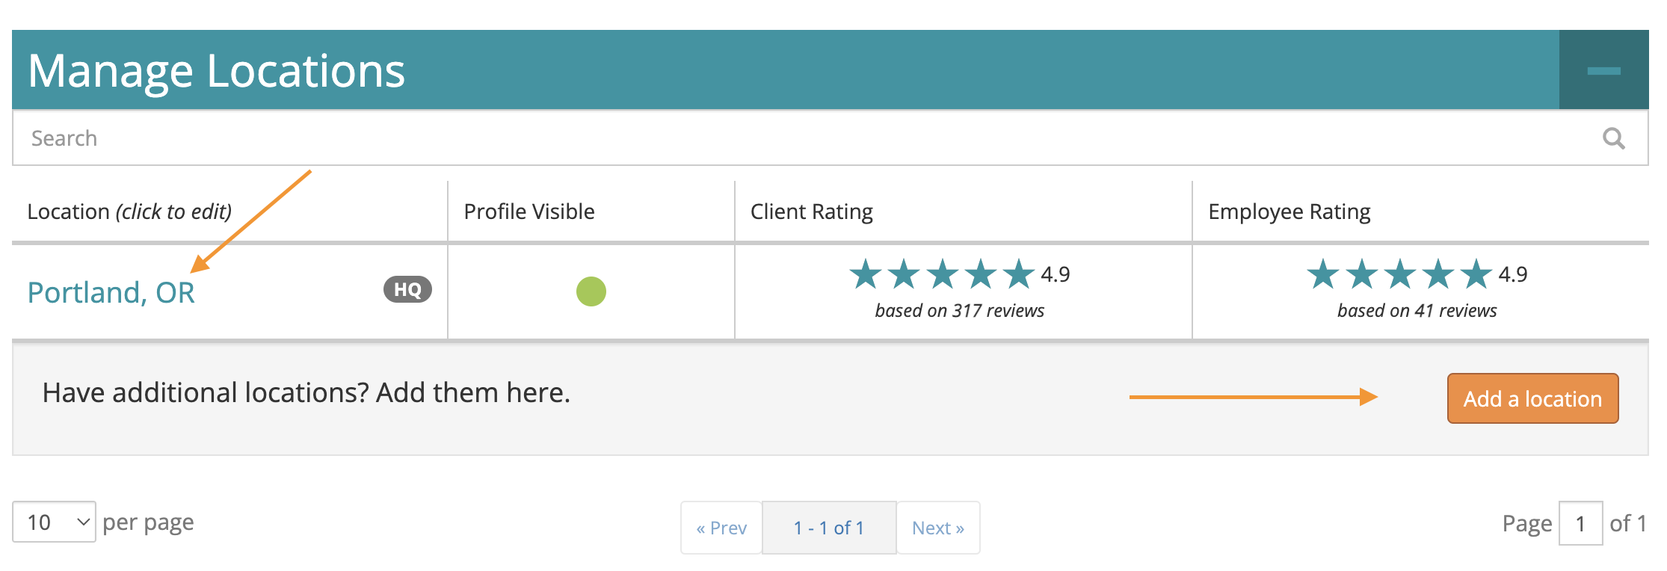
Task: Collapse the Manage Locations panel
Action: click(1603, 70)
